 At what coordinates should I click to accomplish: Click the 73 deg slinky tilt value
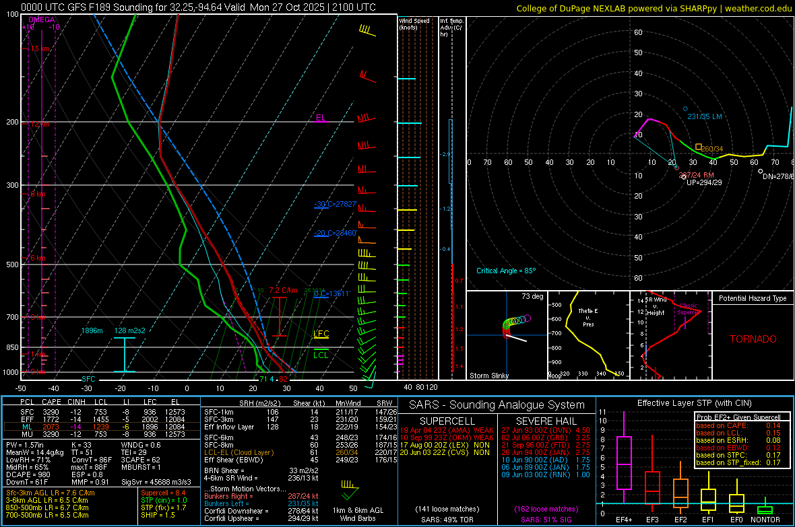pyautogui.click(x=532, y=296)
